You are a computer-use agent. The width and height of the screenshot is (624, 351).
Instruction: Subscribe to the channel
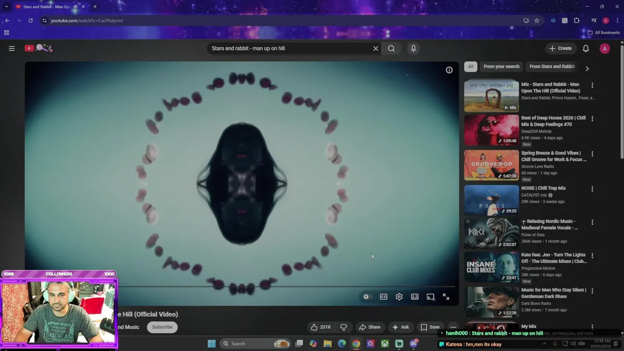tap(162, 327)
